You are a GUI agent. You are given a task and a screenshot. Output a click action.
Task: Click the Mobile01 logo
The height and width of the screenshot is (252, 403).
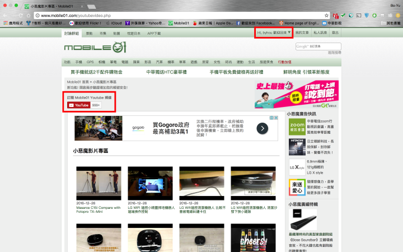95,47
